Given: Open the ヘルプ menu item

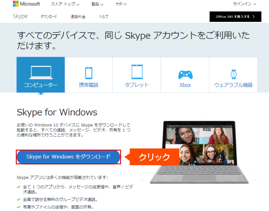Looking at the screenshot, I should pos(103,17).
